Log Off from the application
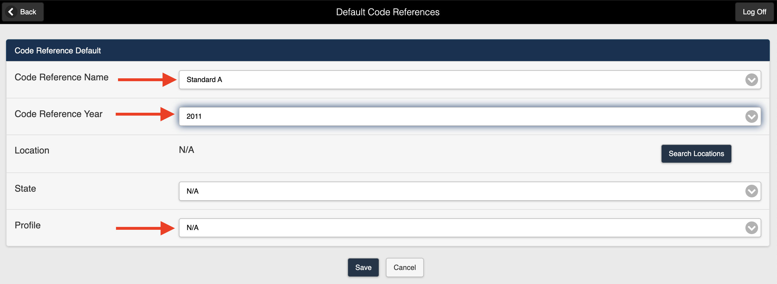Image resolution: width=777 pixels, height=284 pixels. click(754, 12)
